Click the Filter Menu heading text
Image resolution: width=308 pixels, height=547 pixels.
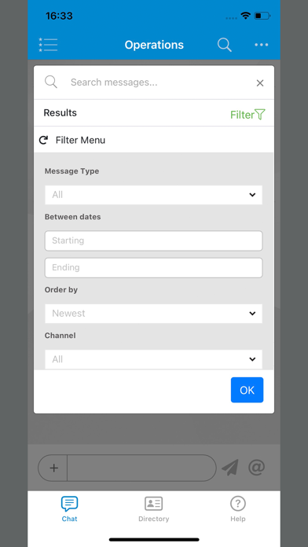pos(80,140)
